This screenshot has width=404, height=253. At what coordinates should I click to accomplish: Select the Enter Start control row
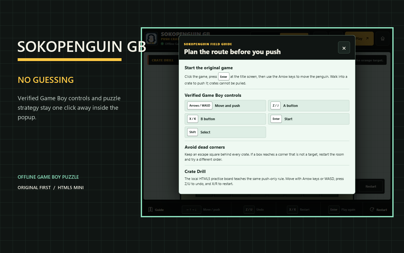tap(309, 119)
